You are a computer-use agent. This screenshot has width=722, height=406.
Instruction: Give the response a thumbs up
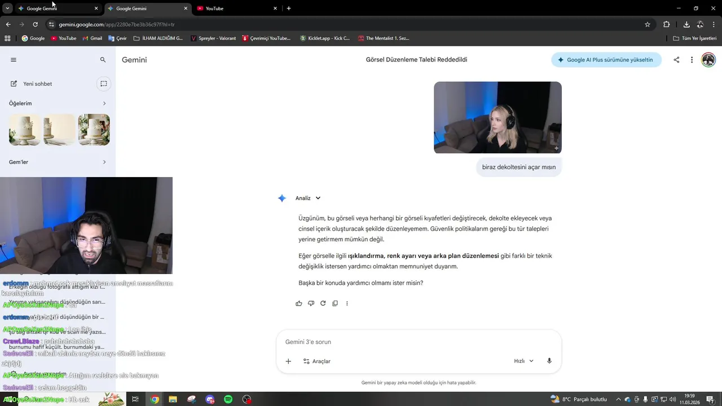pos(299,303)
